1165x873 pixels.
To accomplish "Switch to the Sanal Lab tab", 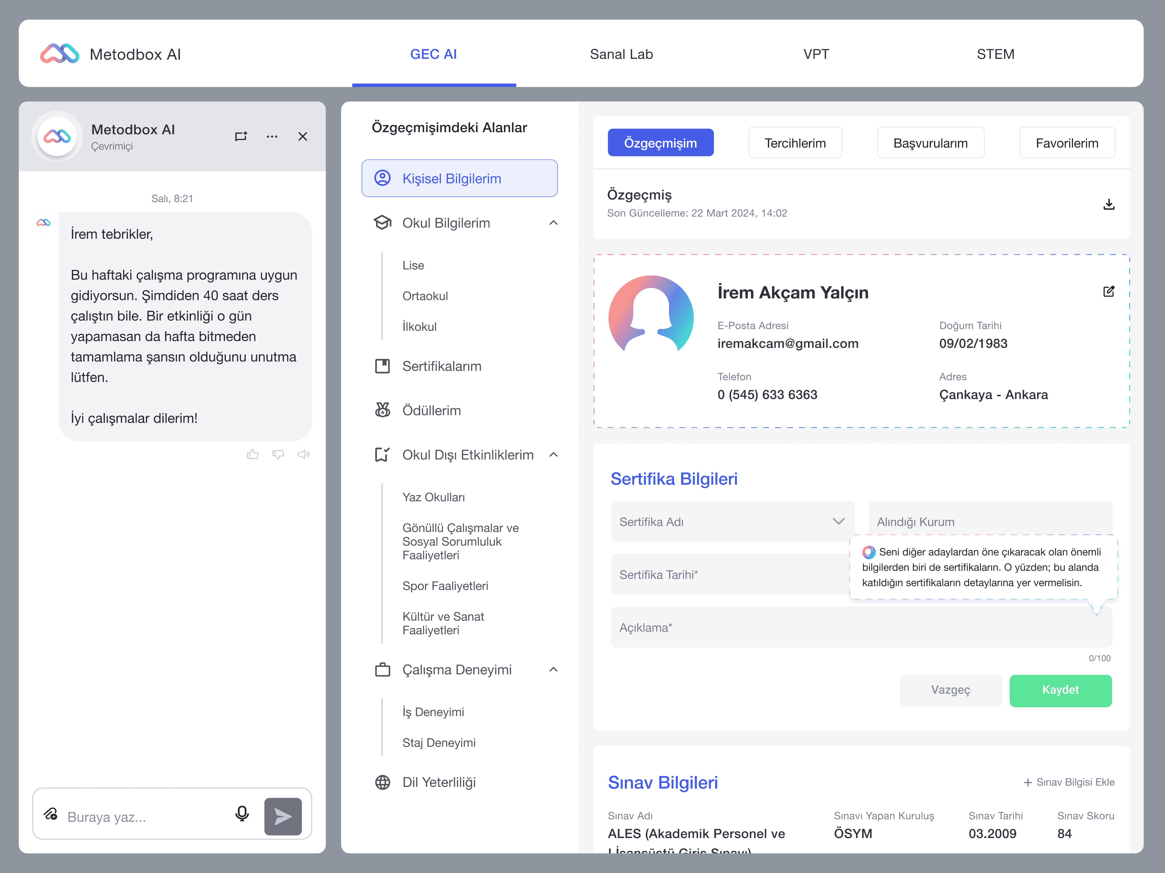I will click(621, 54).
